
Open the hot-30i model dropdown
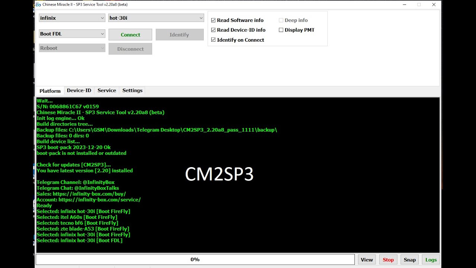(x=156, y=18)
